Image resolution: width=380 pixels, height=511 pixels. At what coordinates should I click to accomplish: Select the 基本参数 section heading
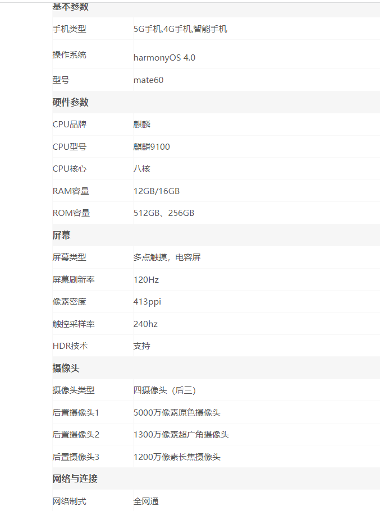pyautogui.click(x=71, y=7)
